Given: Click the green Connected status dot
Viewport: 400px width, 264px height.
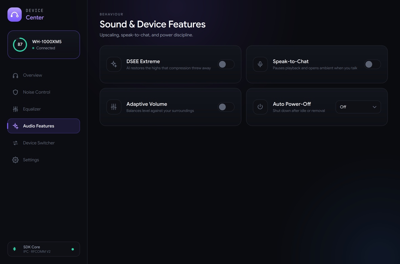Looking at the screenshot, I should point(33,48).
